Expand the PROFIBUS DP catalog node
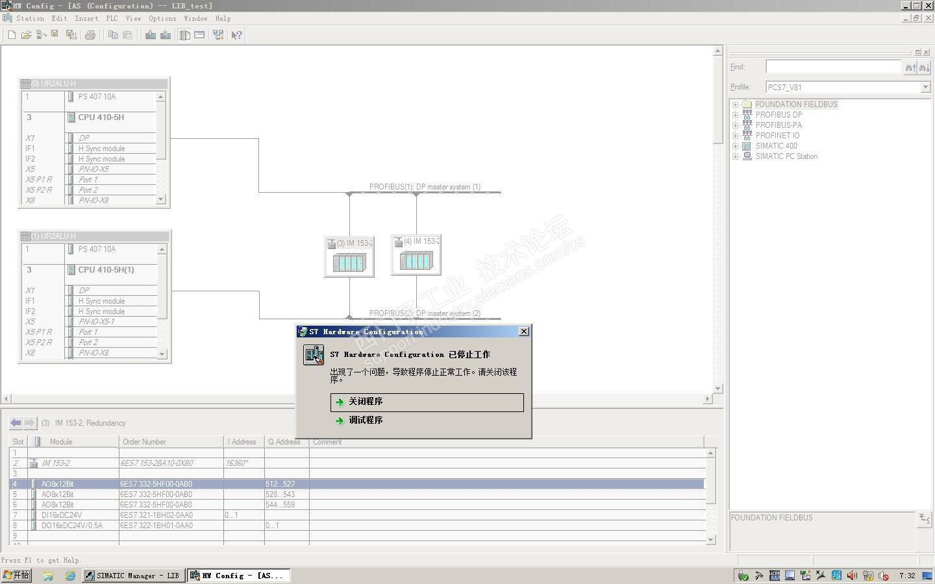 click(x=735, y=115)
